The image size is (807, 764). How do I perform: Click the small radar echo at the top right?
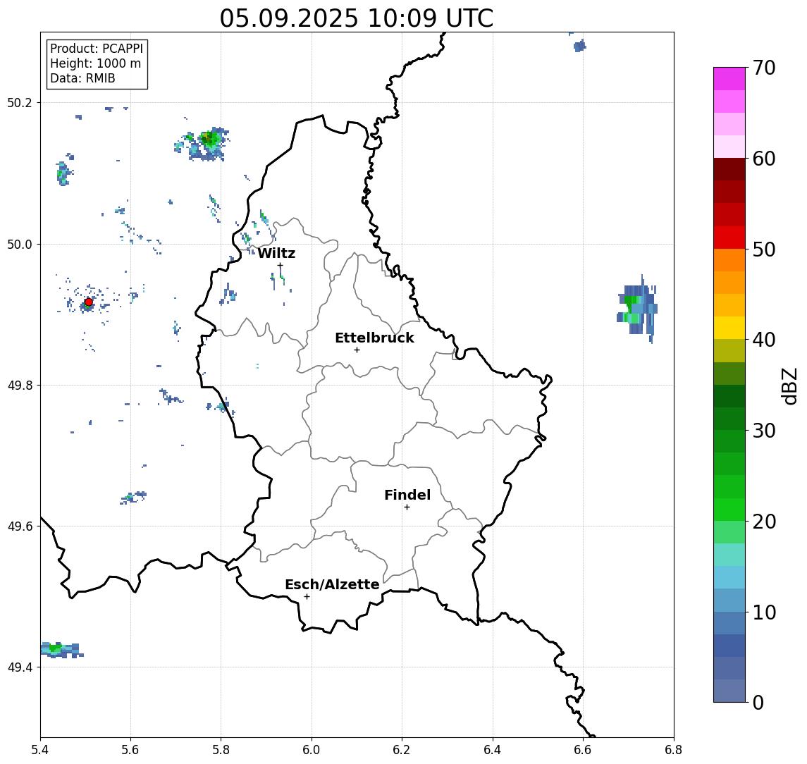click(579, 45)
